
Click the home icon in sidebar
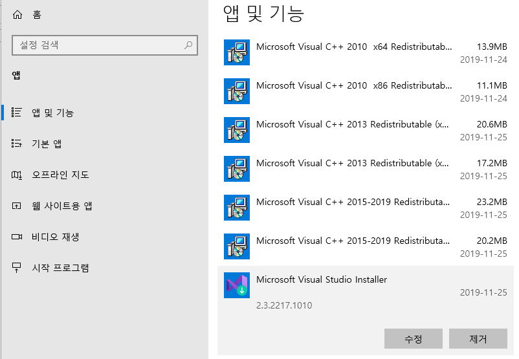point(17,15)
